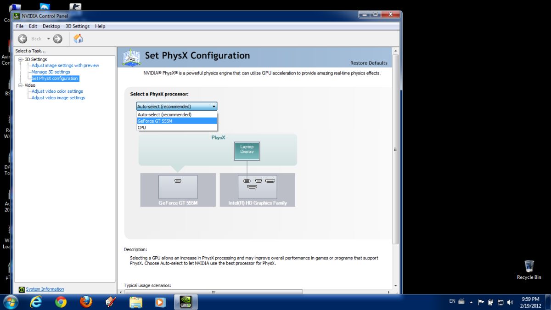This screenshot has width=551, height=310.
Task: Open the Recycle Bin on desktop
Action: pos(529,270)
